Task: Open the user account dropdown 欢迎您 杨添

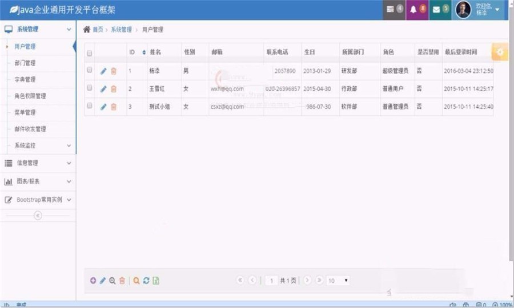Action: click(480, 10)
